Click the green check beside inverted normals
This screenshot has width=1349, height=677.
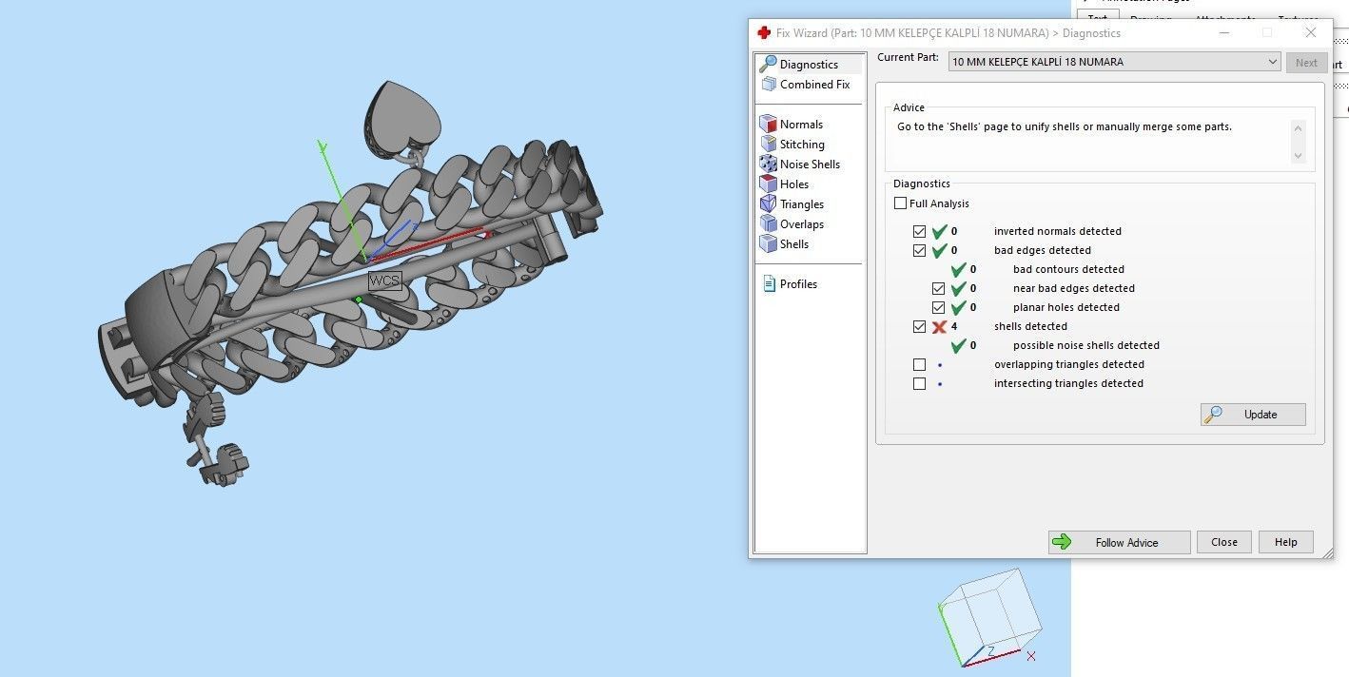click(x=939, y=232)
